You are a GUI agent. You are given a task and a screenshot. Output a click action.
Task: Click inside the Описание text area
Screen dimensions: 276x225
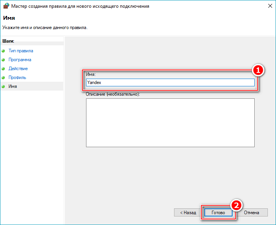[x=170, y=122]
